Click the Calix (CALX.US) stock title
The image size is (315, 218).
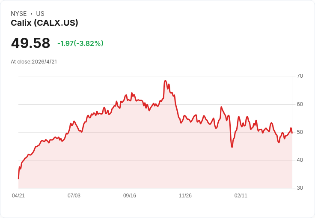[45, 23]
